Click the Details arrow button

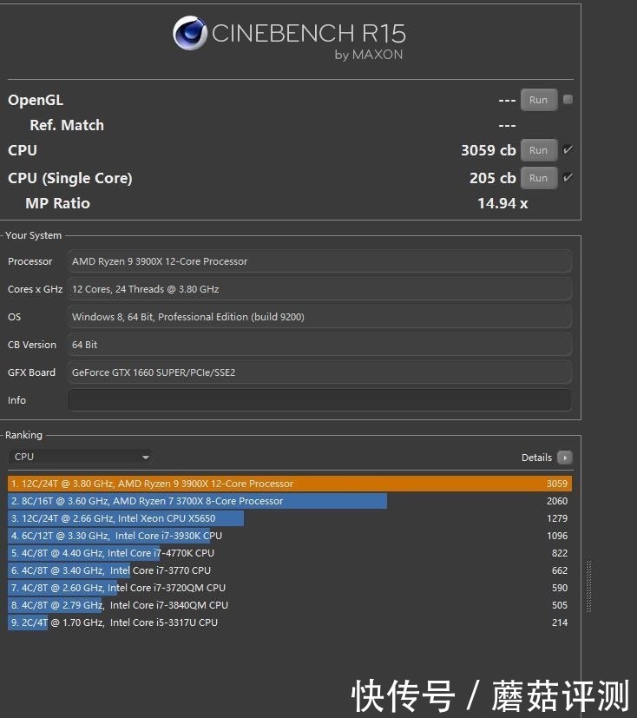[x=564, y=458]
